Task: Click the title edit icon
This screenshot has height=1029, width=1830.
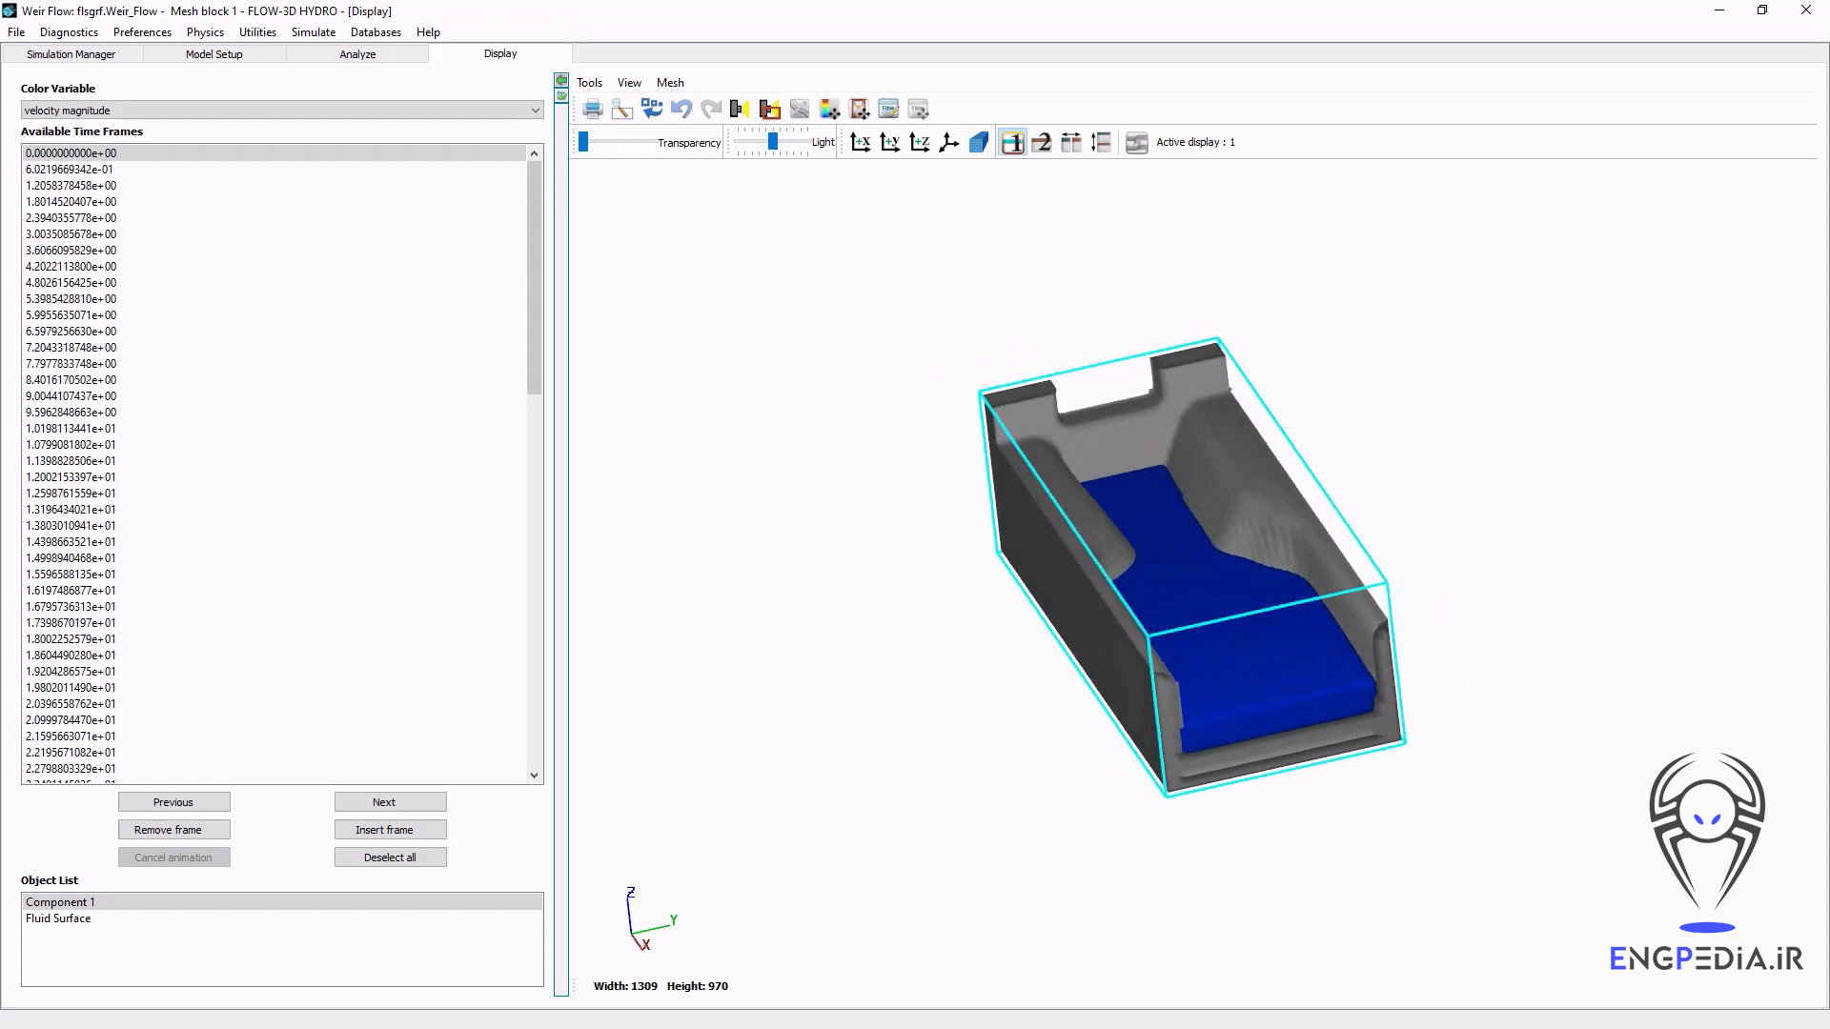Action: (888, 110)
